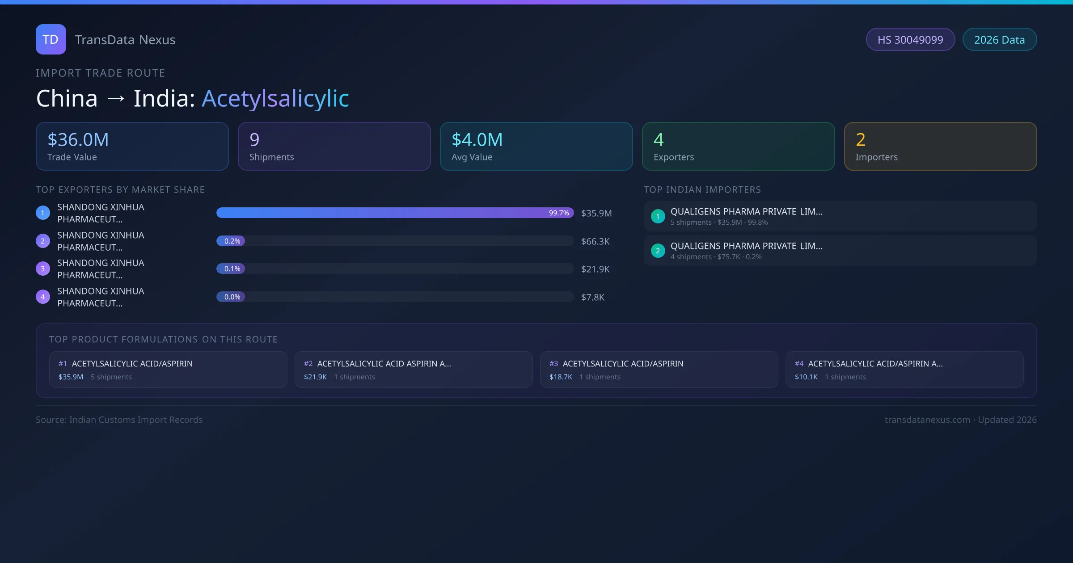Open #2 formulation card worth $21.9K

[x=413, y=370]
